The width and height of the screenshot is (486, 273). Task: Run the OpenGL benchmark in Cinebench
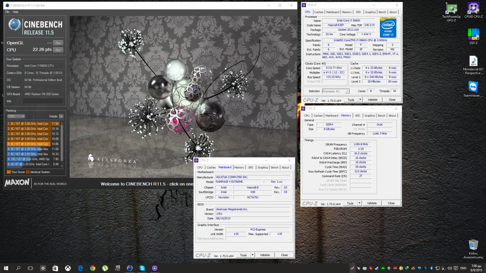[x=58, y=43]
